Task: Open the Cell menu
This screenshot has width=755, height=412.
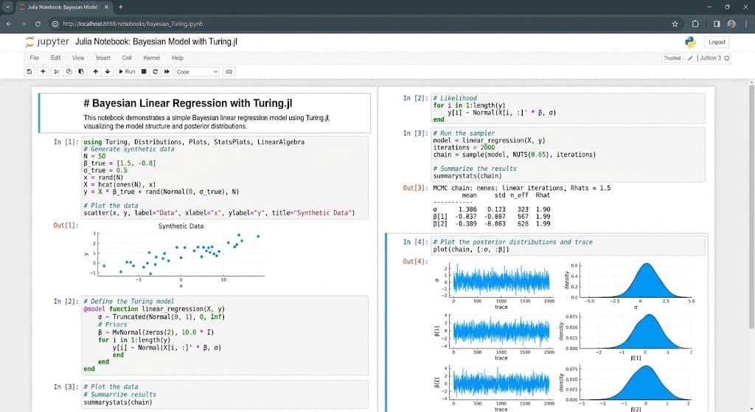Action: click(127, 57)
